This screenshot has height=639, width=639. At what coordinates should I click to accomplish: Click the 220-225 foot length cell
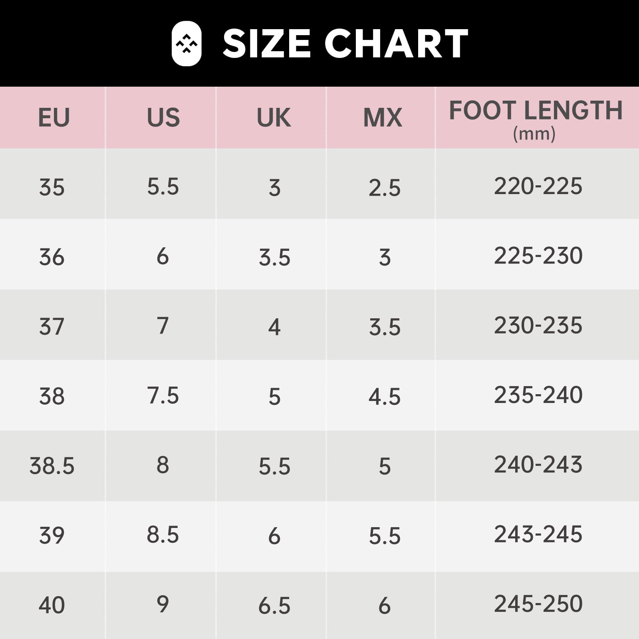(x=538, y=186)
